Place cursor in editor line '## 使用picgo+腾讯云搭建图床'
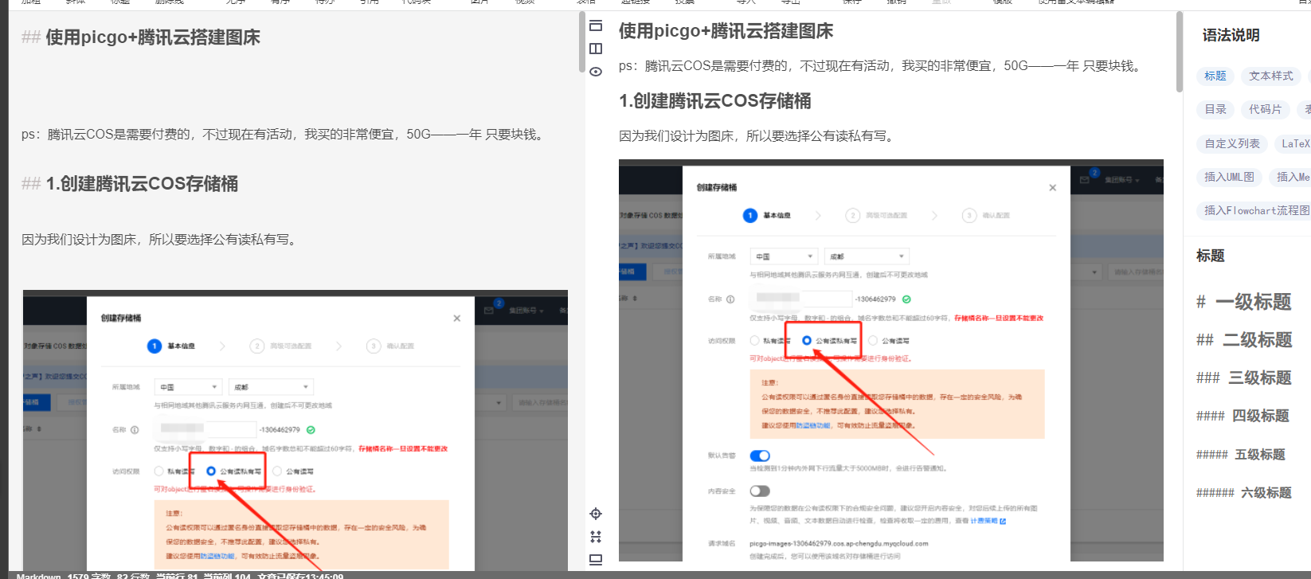Screen dimensions: 1311x579 [141, 37]
